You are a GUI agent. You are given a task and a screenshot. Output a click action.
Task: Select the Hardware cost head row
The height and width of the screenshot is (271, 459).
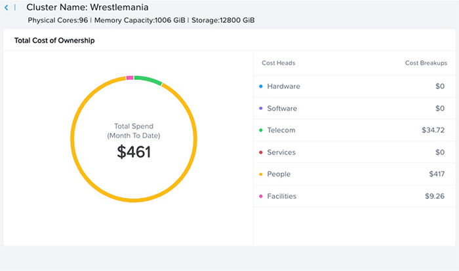point(355,86)
